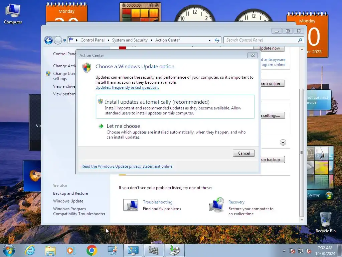The width and height of the screenshot is (342, 257).
Task: Click the Control Panel Home sidebar link
Action: (x=64, y=54)
